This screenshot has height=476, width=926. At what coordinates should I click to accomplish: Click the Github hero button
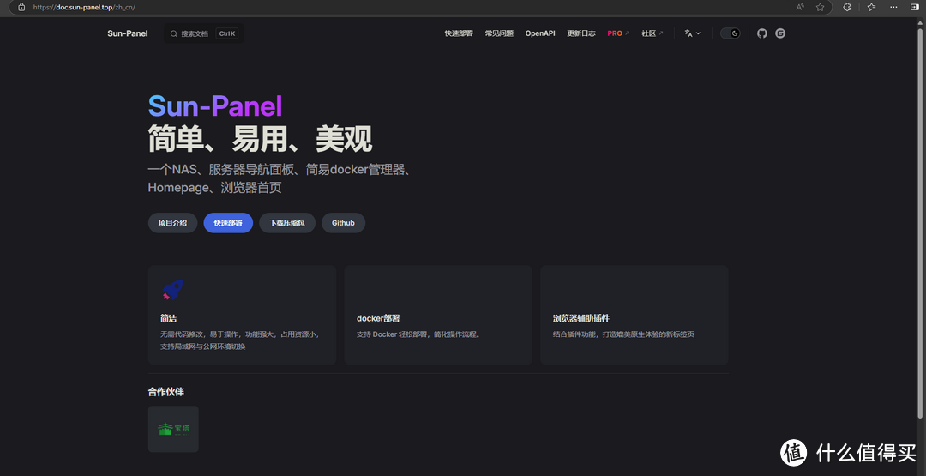tap(343, 223)
